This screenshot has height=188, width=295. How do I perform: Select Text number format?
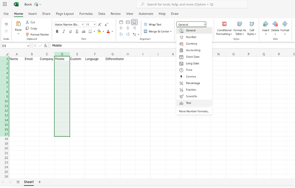pos(194,103)
